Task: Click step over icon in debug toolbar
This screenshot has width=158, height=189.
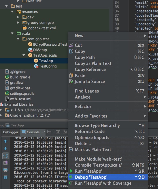Action: click(58, 132)
